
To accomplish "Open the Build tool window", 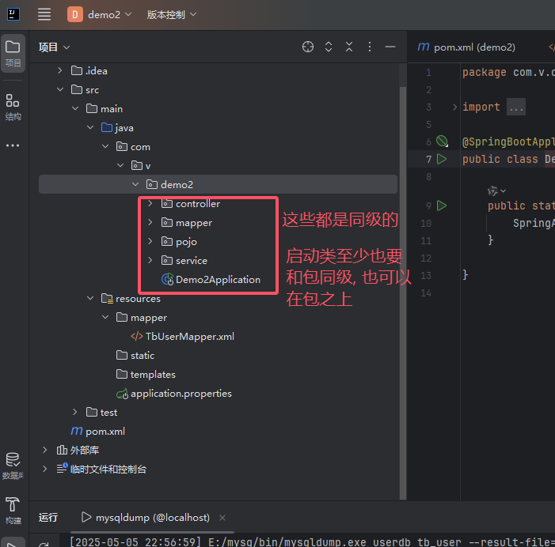I will pos(13,510).
